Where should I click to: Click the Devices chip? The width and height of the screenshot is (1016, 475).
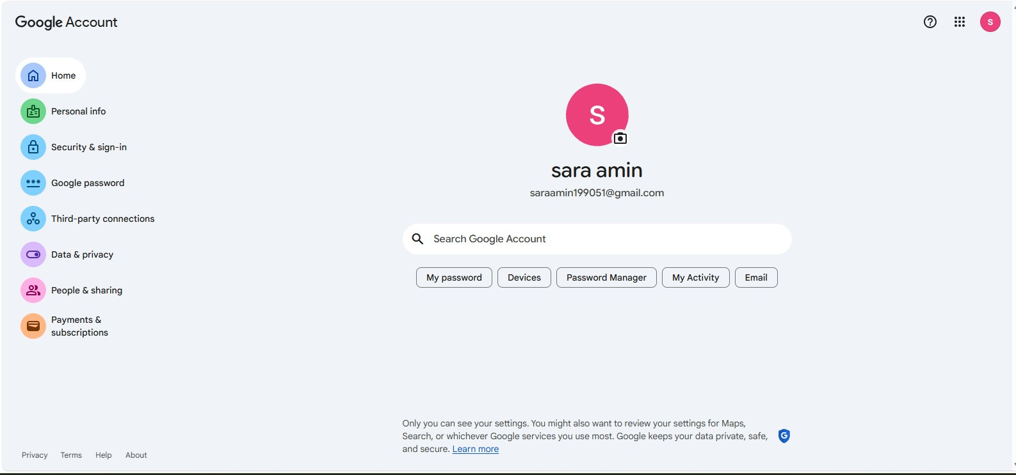point(524,277)
